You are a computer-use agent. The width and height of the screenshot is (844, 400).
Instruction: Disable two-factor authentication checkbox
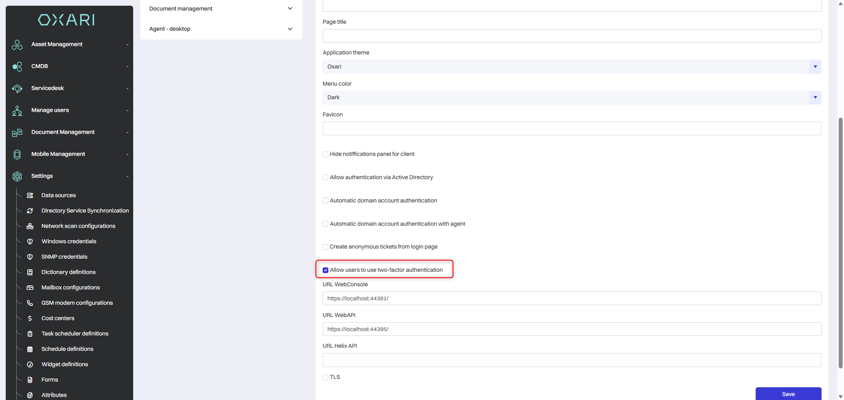coord(326,270)
